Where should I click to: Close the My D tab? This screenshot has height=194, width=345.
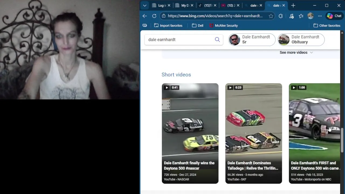(192, 5)
